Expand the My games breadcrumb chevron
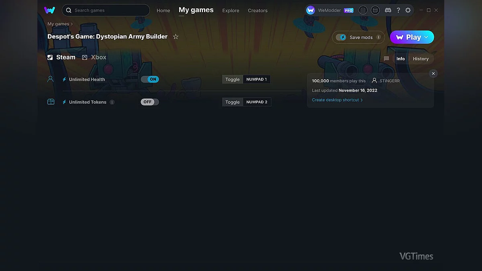 point(72,24)
